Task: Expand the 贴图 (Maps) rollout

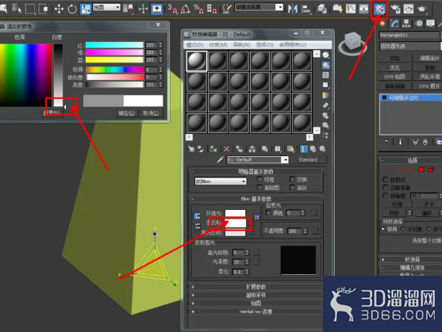Action: click(x=256, y=303)
